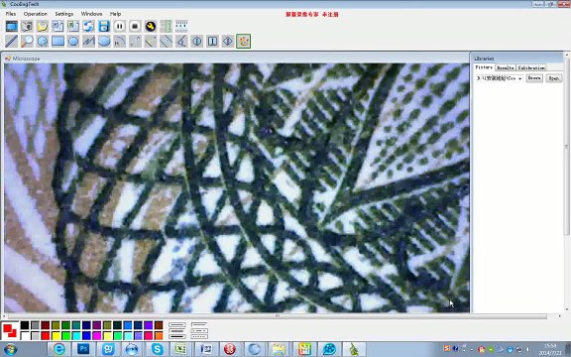This screenshot has height=357, width=571.
Task: Select the text annotation tool
Action: (212, 42)
